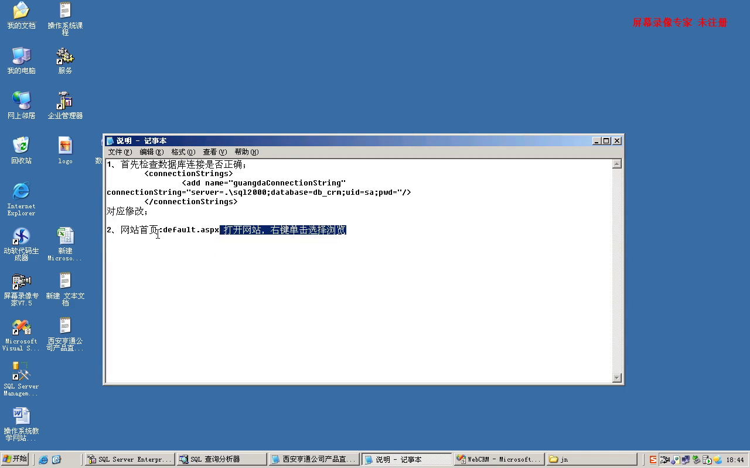
Task: Click the 开始 Start button
Action: click(15, 459)
